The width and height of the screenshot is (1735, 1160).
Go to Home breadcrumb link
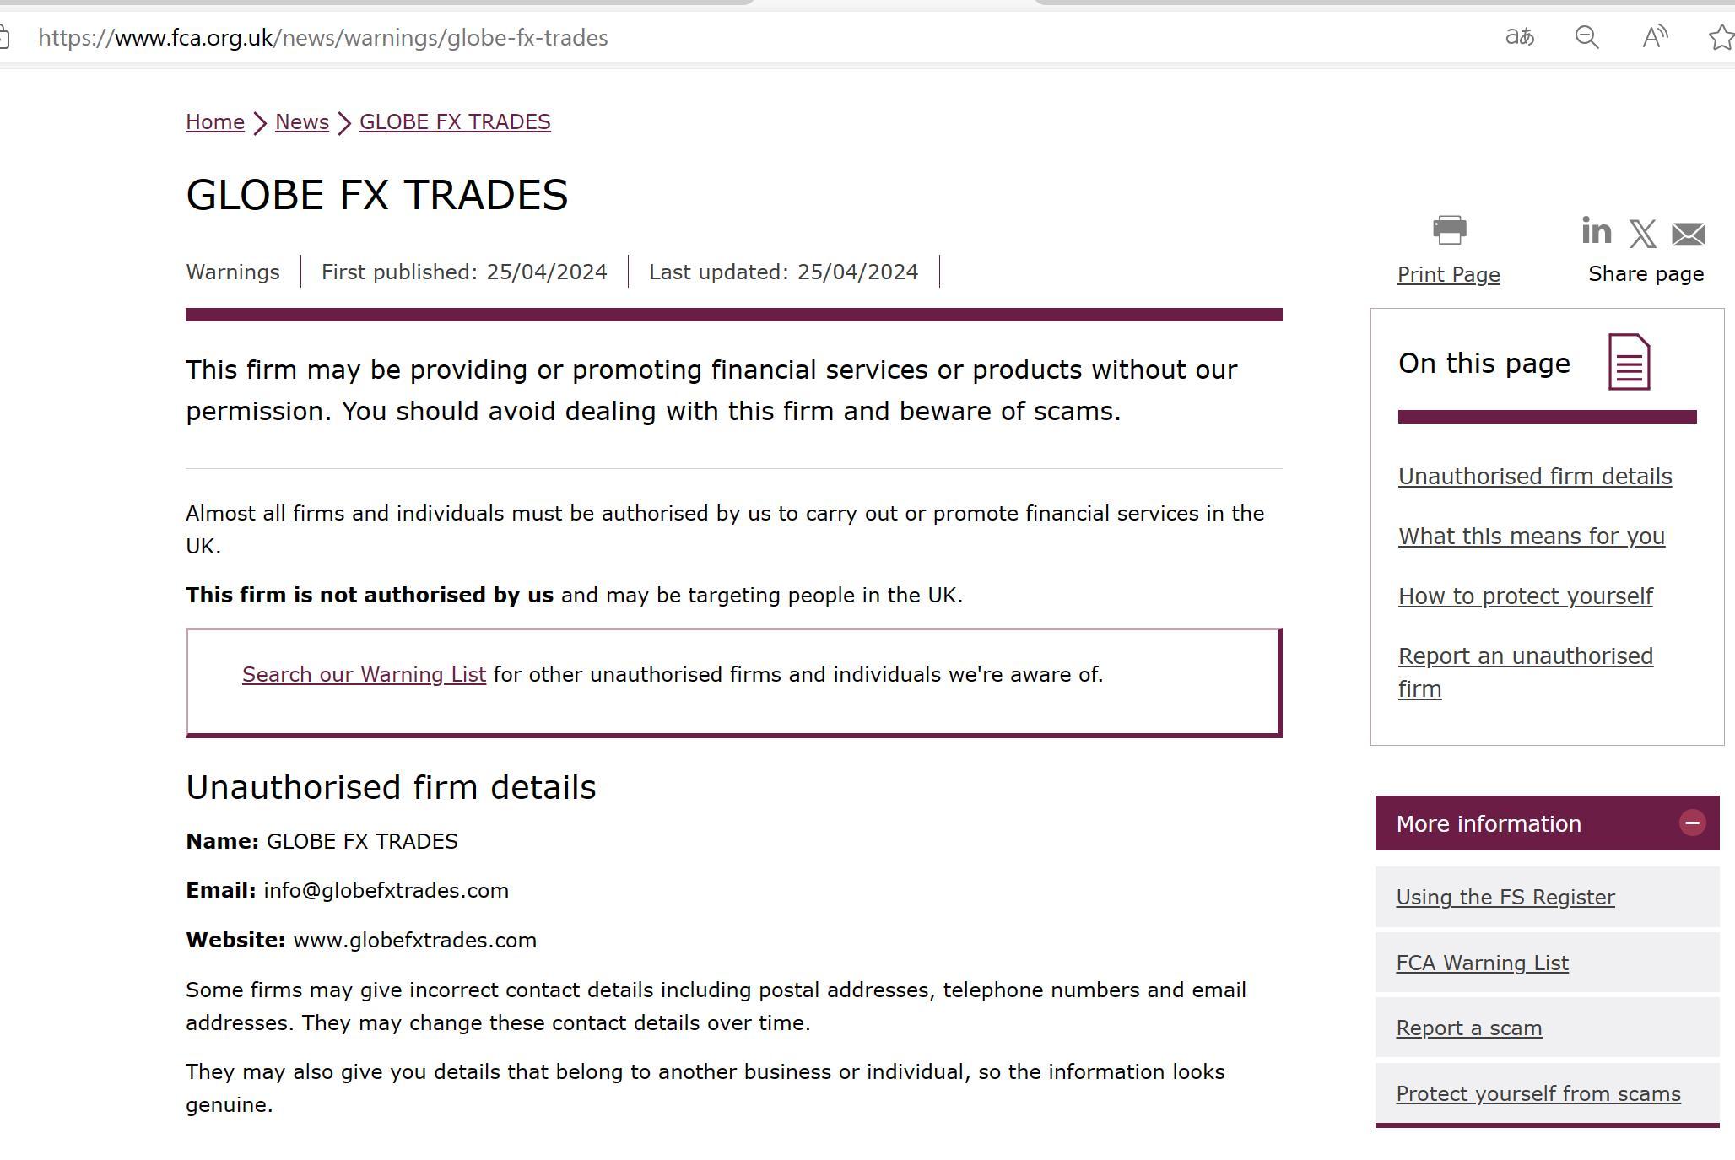pyautogui.click(x=215, y=122)
